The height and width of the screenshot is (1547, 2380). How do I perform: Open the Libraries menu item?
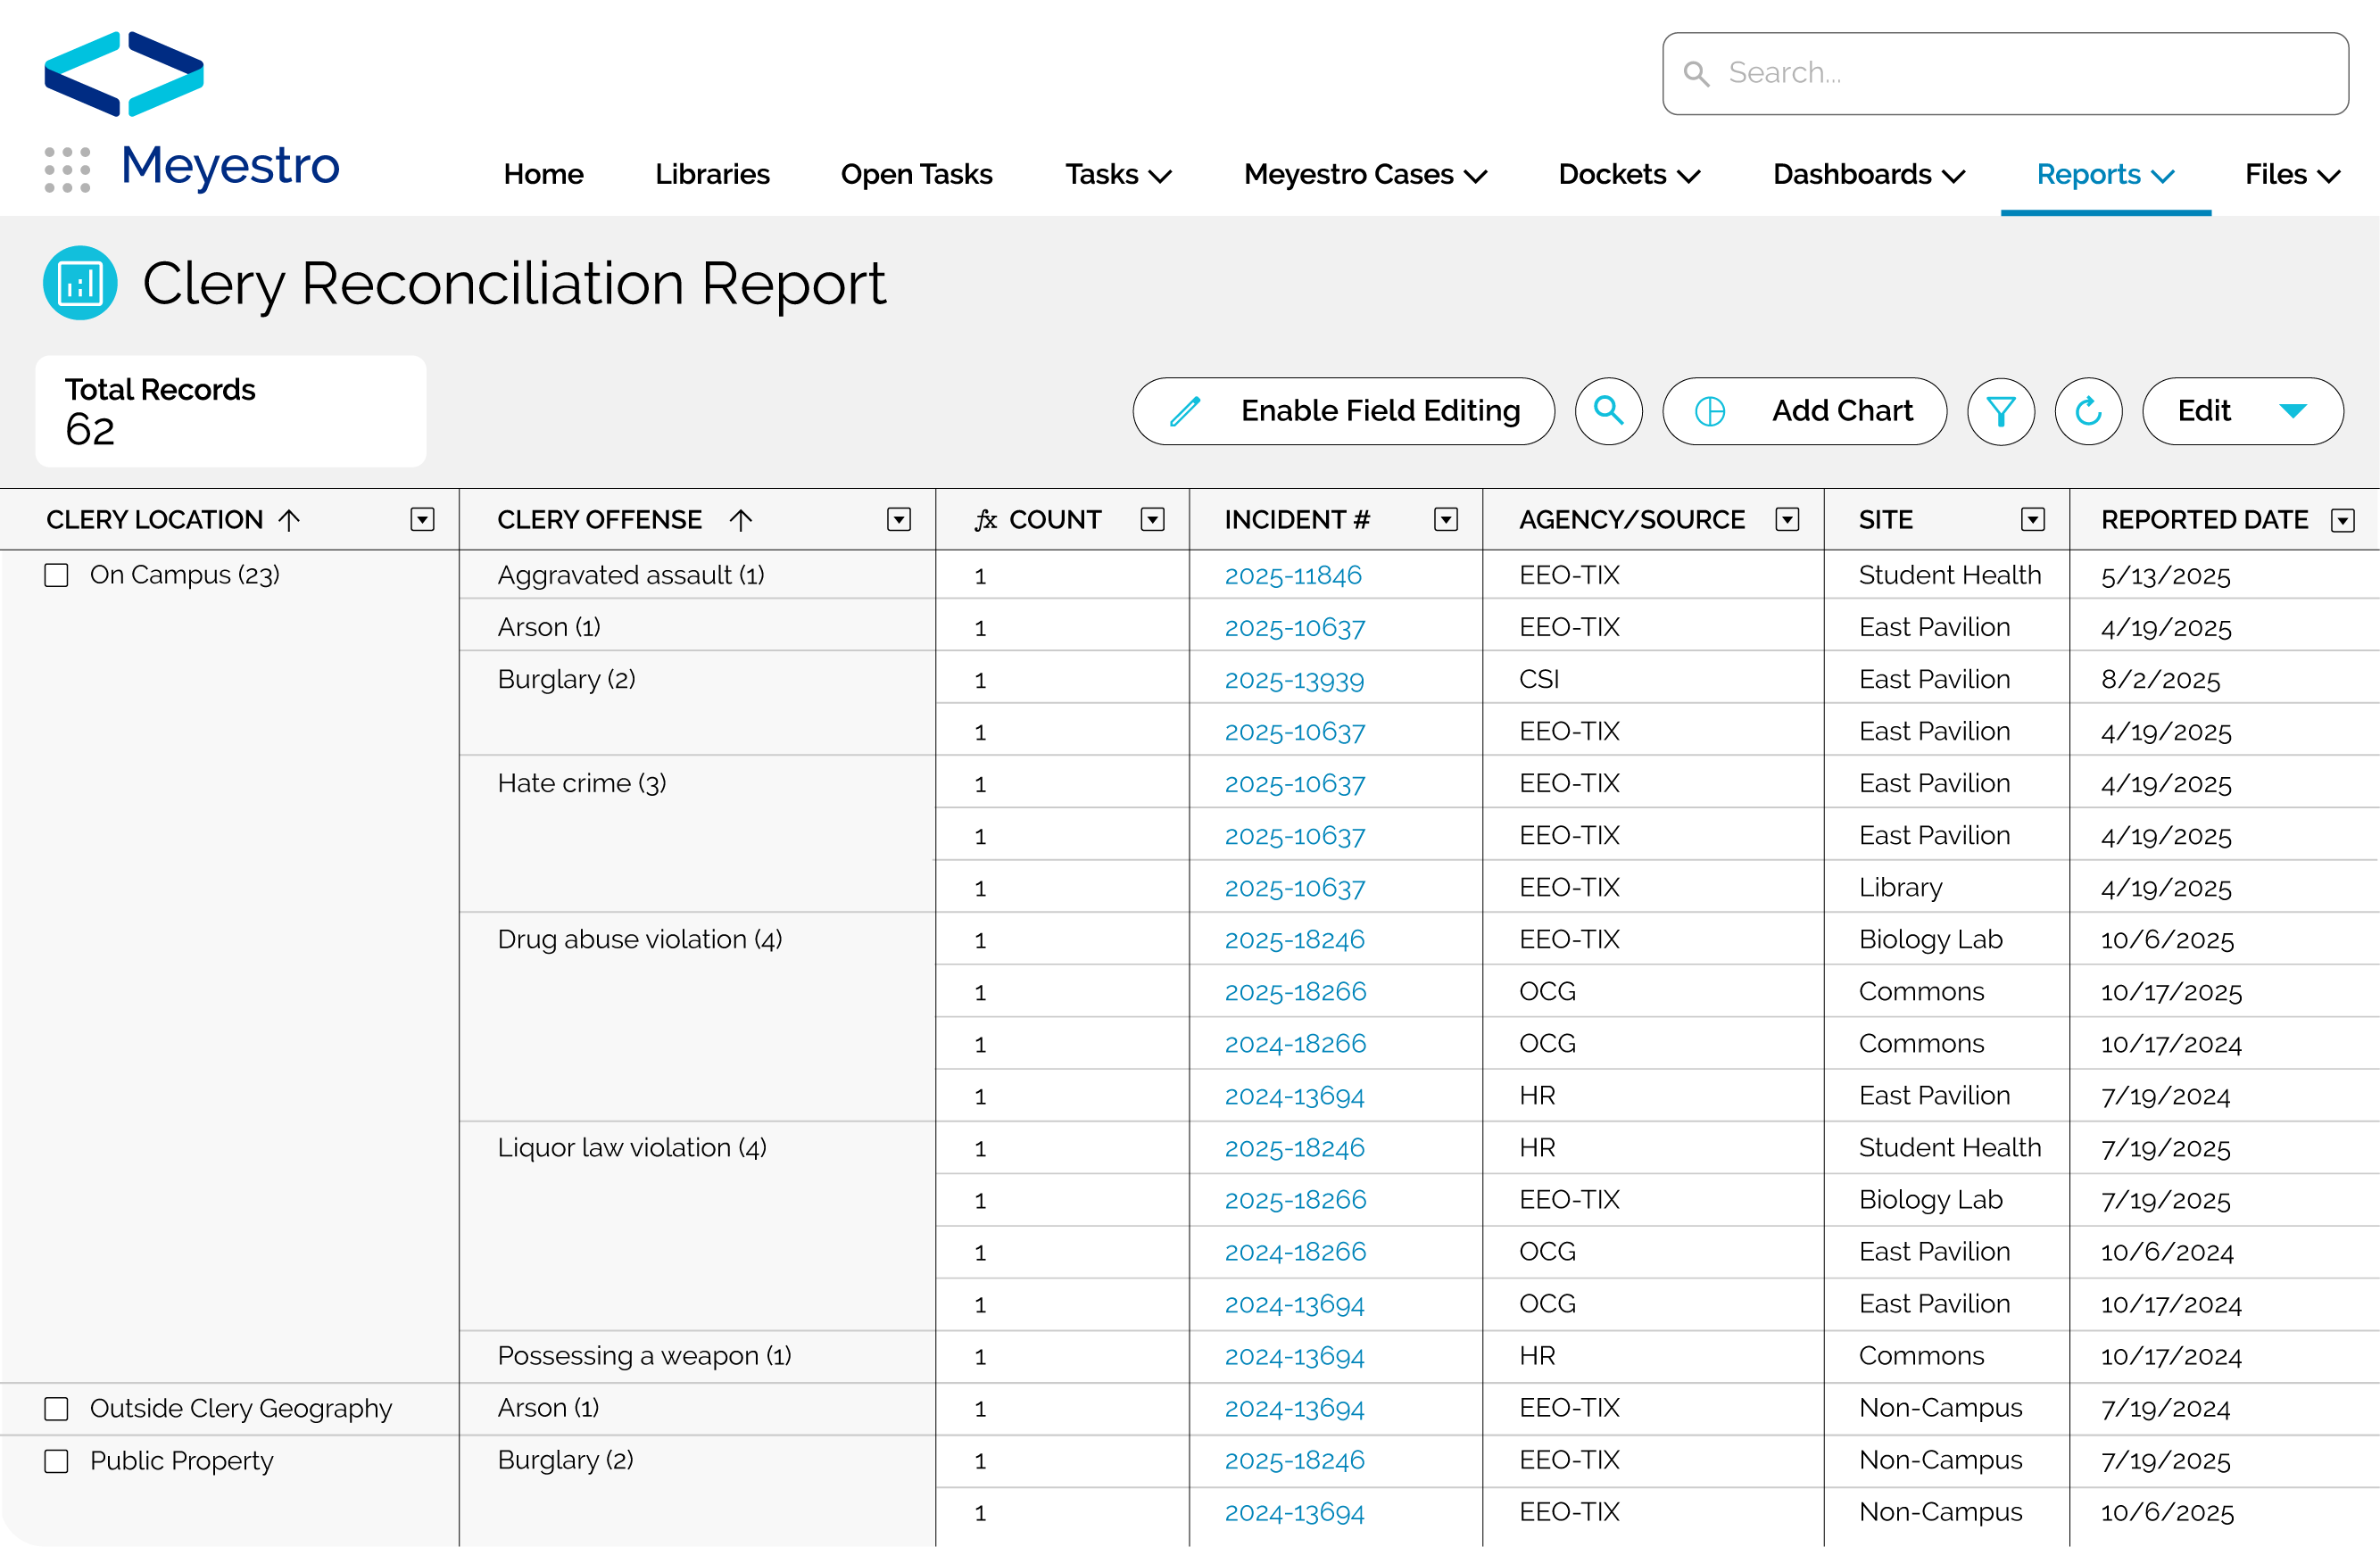click(x=712, y=174)
